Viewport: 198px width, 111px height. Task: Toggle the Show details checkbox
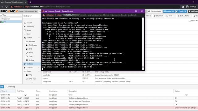190,21
